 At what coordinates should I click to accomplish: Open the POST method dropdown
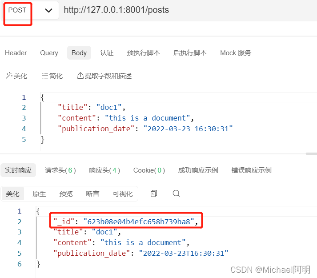point(30,10)
